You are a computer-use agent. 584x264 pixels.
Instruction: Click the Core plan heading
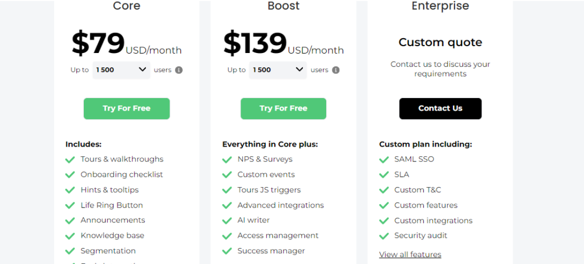point(127,6)
